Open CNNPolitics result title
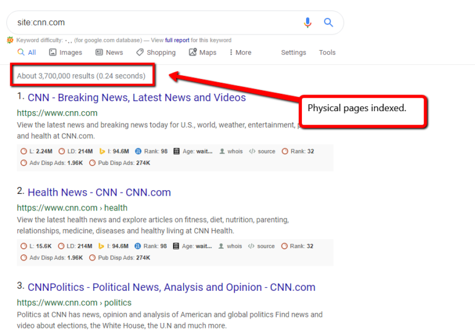The image size is (475, 334). point(171,287)
